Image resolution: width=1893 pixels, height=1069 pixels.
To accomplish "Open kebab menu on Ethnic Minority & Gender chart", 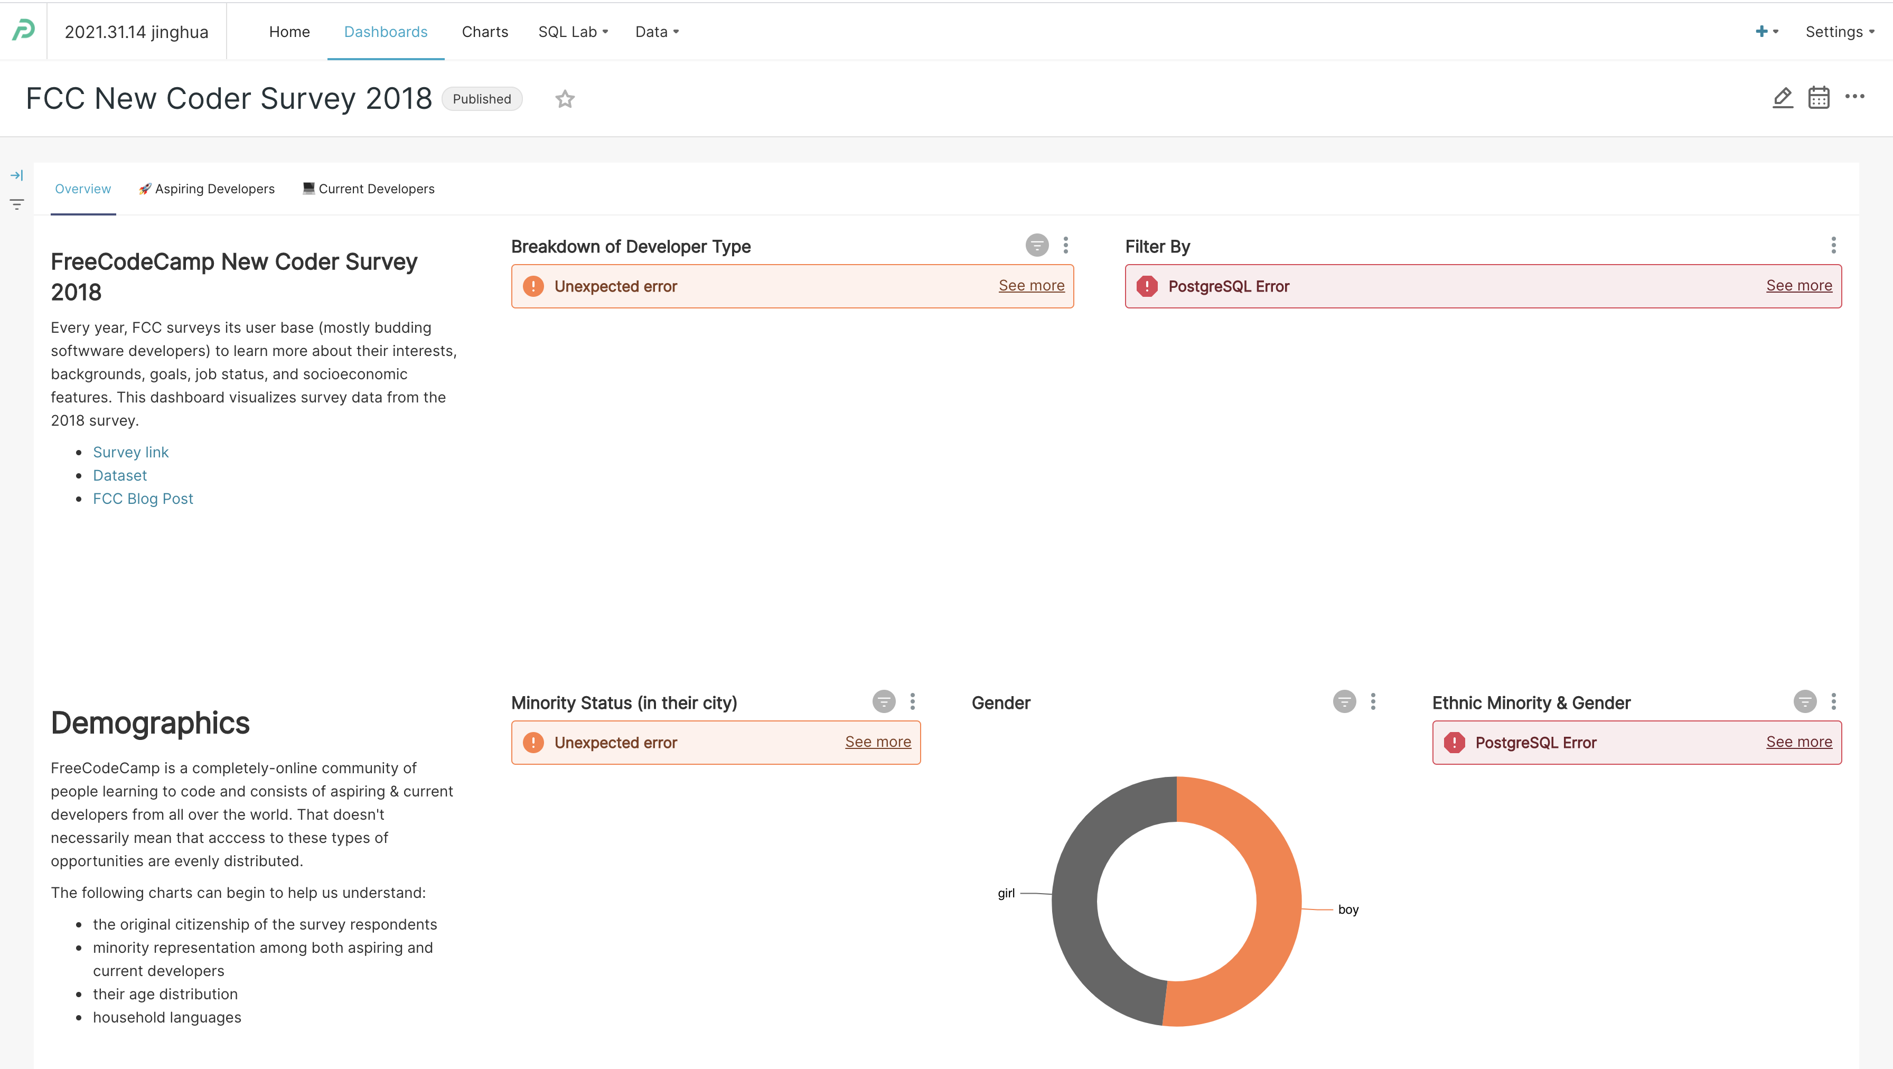I will click(x=1833, y=701).
